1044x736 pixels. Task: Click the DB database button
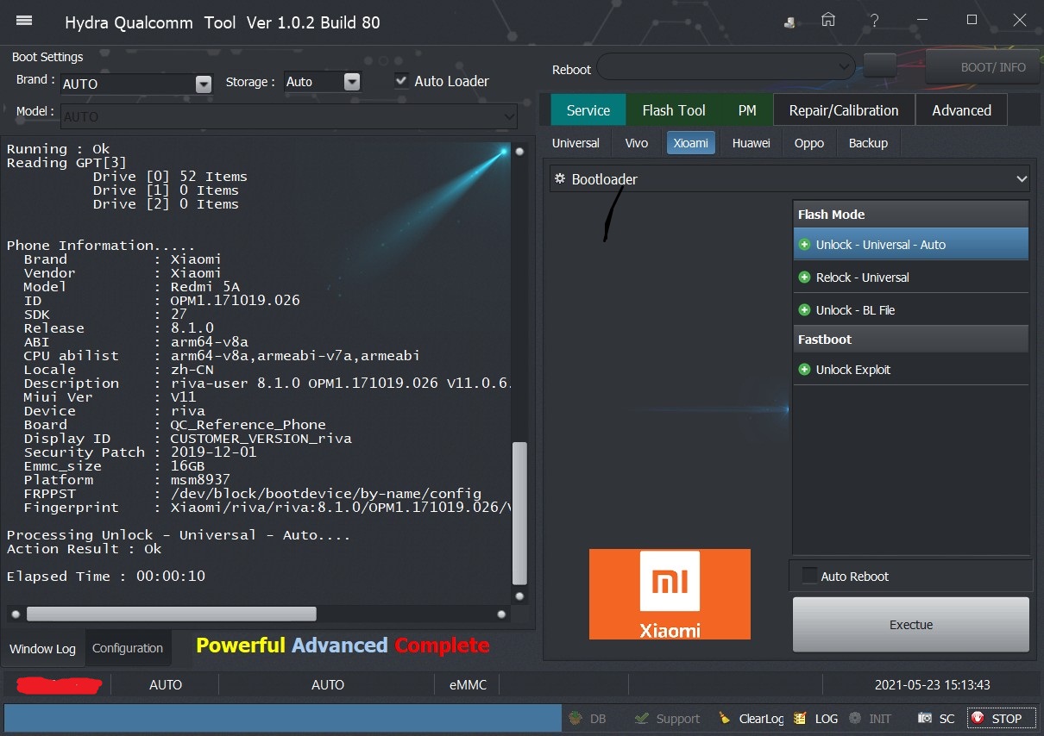(x=588, y=718)
